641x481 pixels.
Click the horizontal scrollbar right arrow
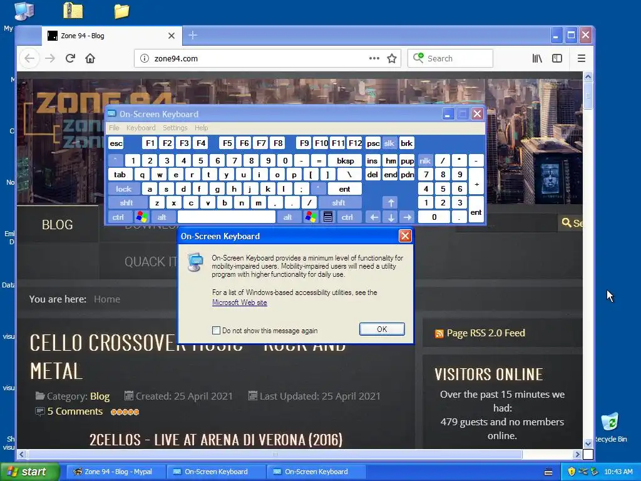(577, 454)
